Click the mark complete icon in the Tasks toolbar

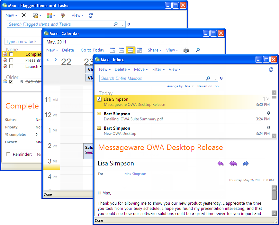coord(63,15)
